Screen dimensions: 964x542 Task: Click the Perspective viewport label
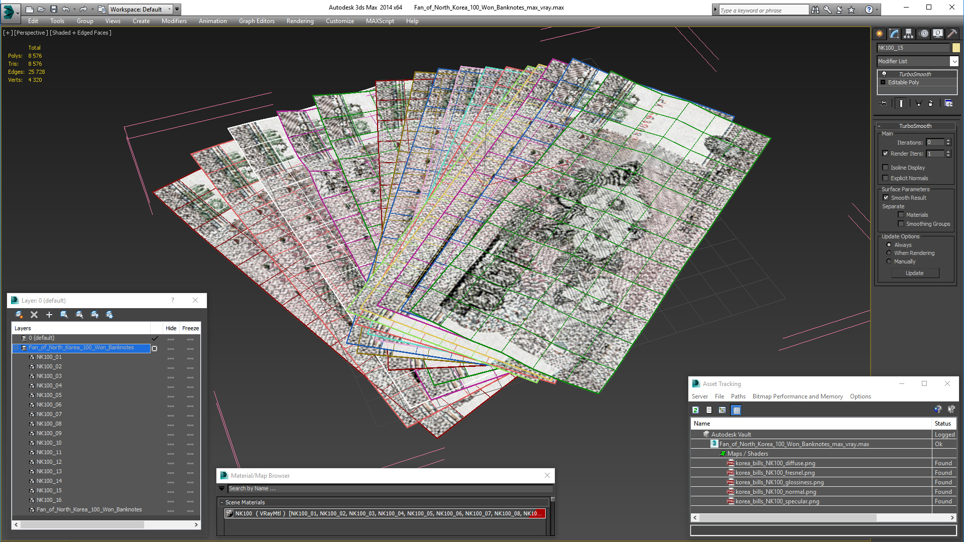31,33
